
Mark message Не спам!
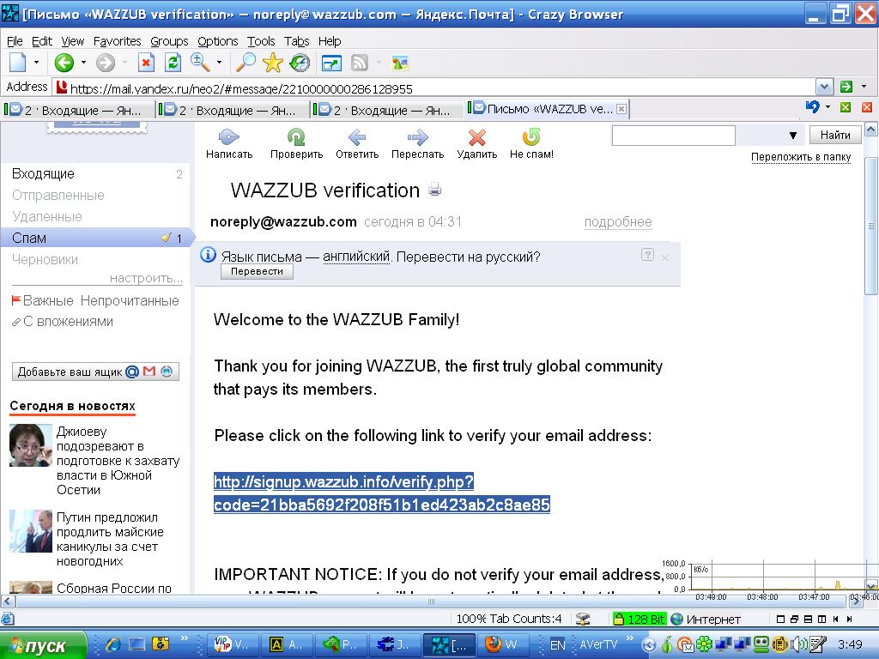[531, 143]
